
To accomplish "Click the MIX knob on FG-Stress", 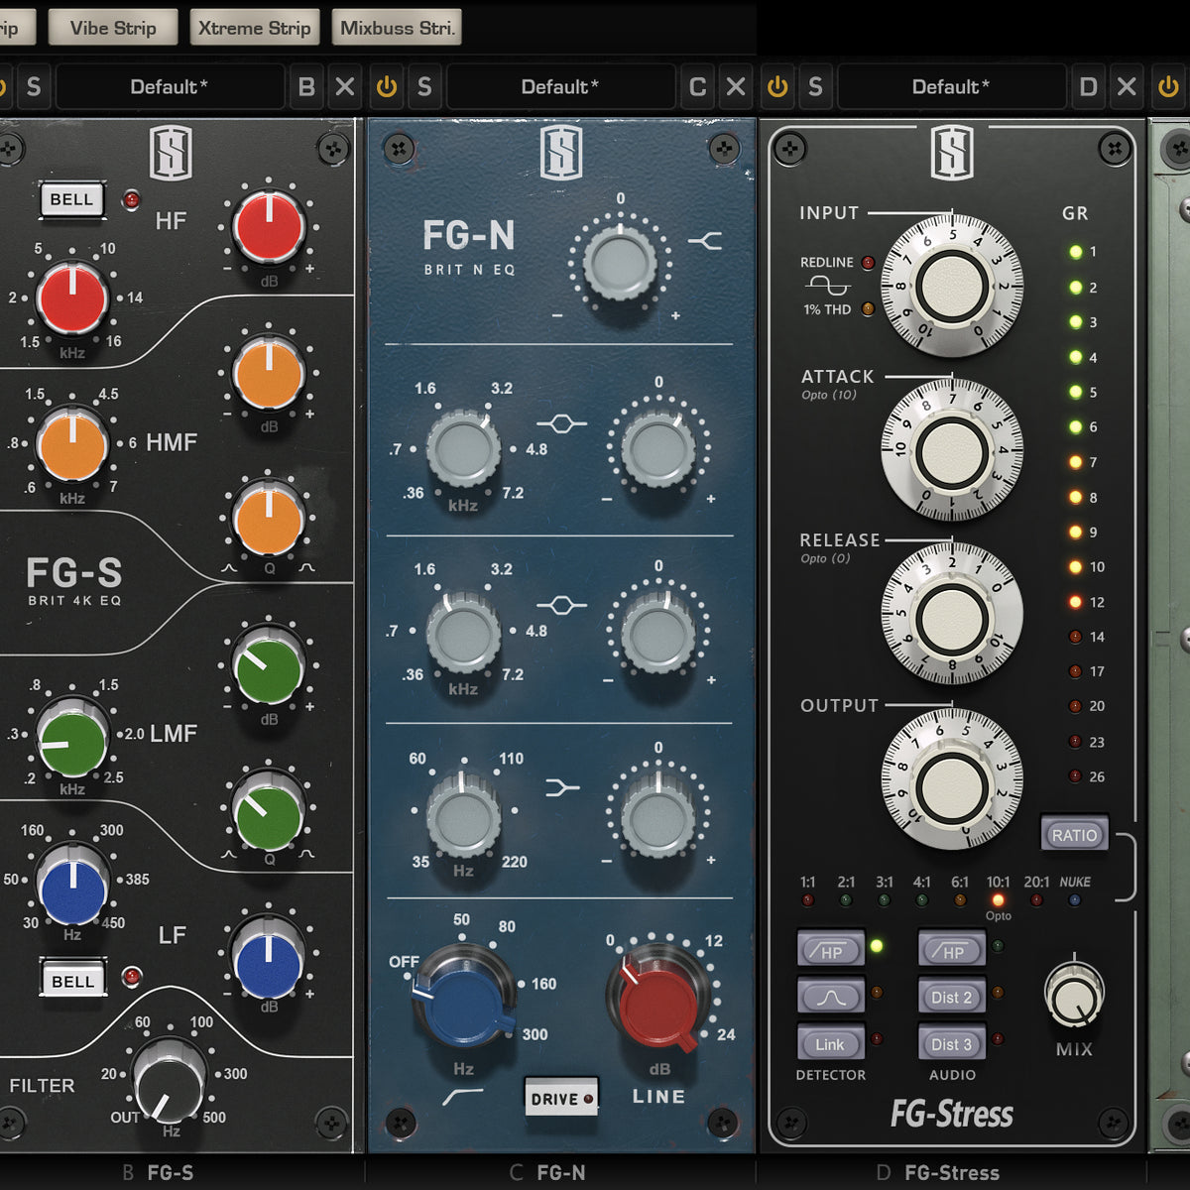I will [x=1074, y=995].
